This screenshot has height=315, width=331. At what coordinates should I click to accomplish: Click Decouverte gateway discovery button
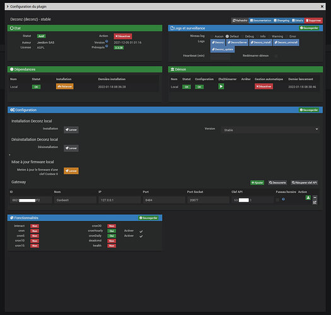277,183
